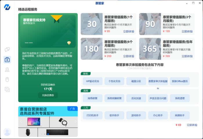This screenshot has height=139, width=203.
Task: Select 办公助手 service
Action: point(158,115)
